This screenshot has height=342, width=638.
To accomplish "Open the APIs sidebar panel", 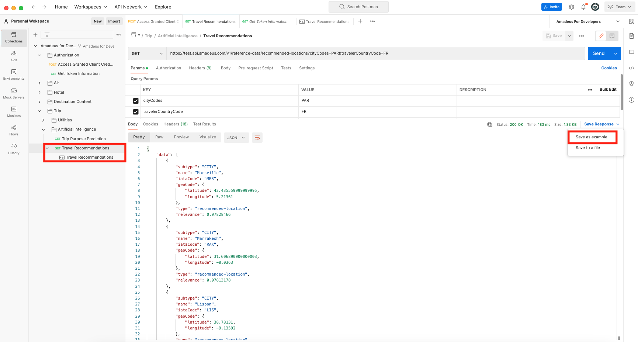I will (14, 56).
